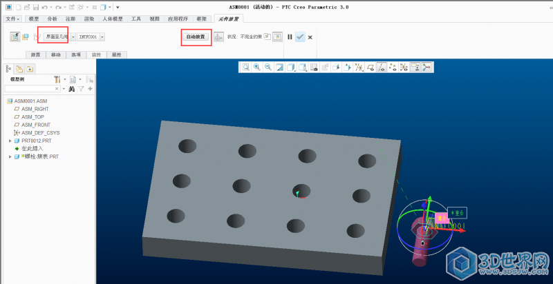
Task: Switch to the 框架 ribbon tab
Action: pyautogui.click(x=201, y=19)
